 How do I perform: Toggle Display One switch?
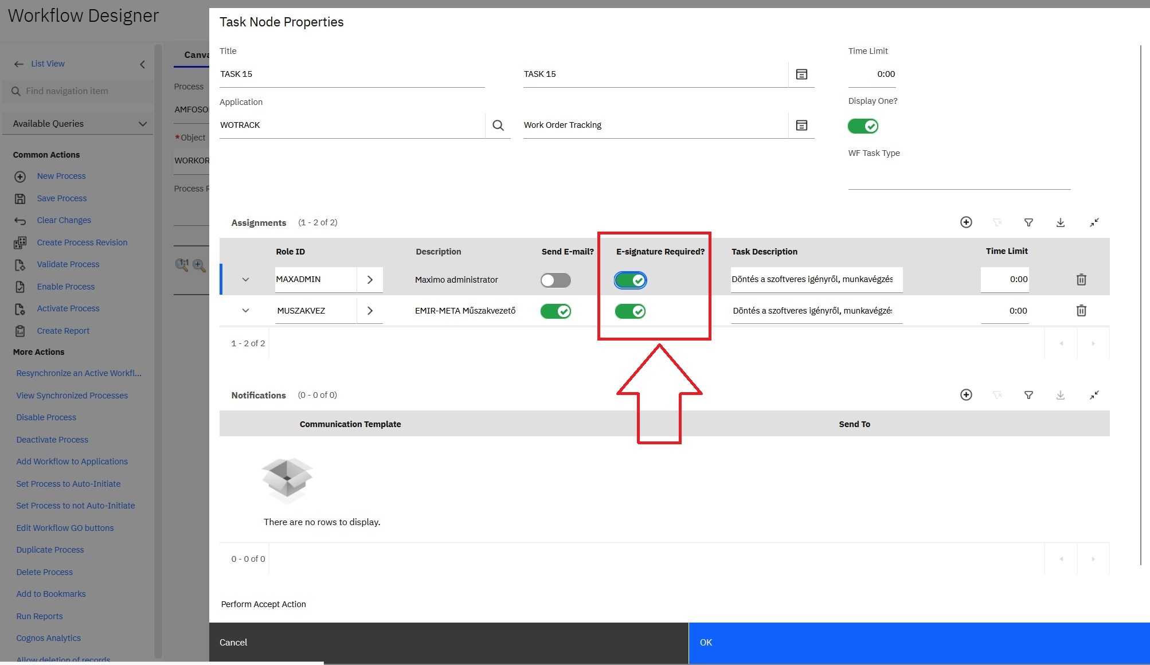point(863,126)
